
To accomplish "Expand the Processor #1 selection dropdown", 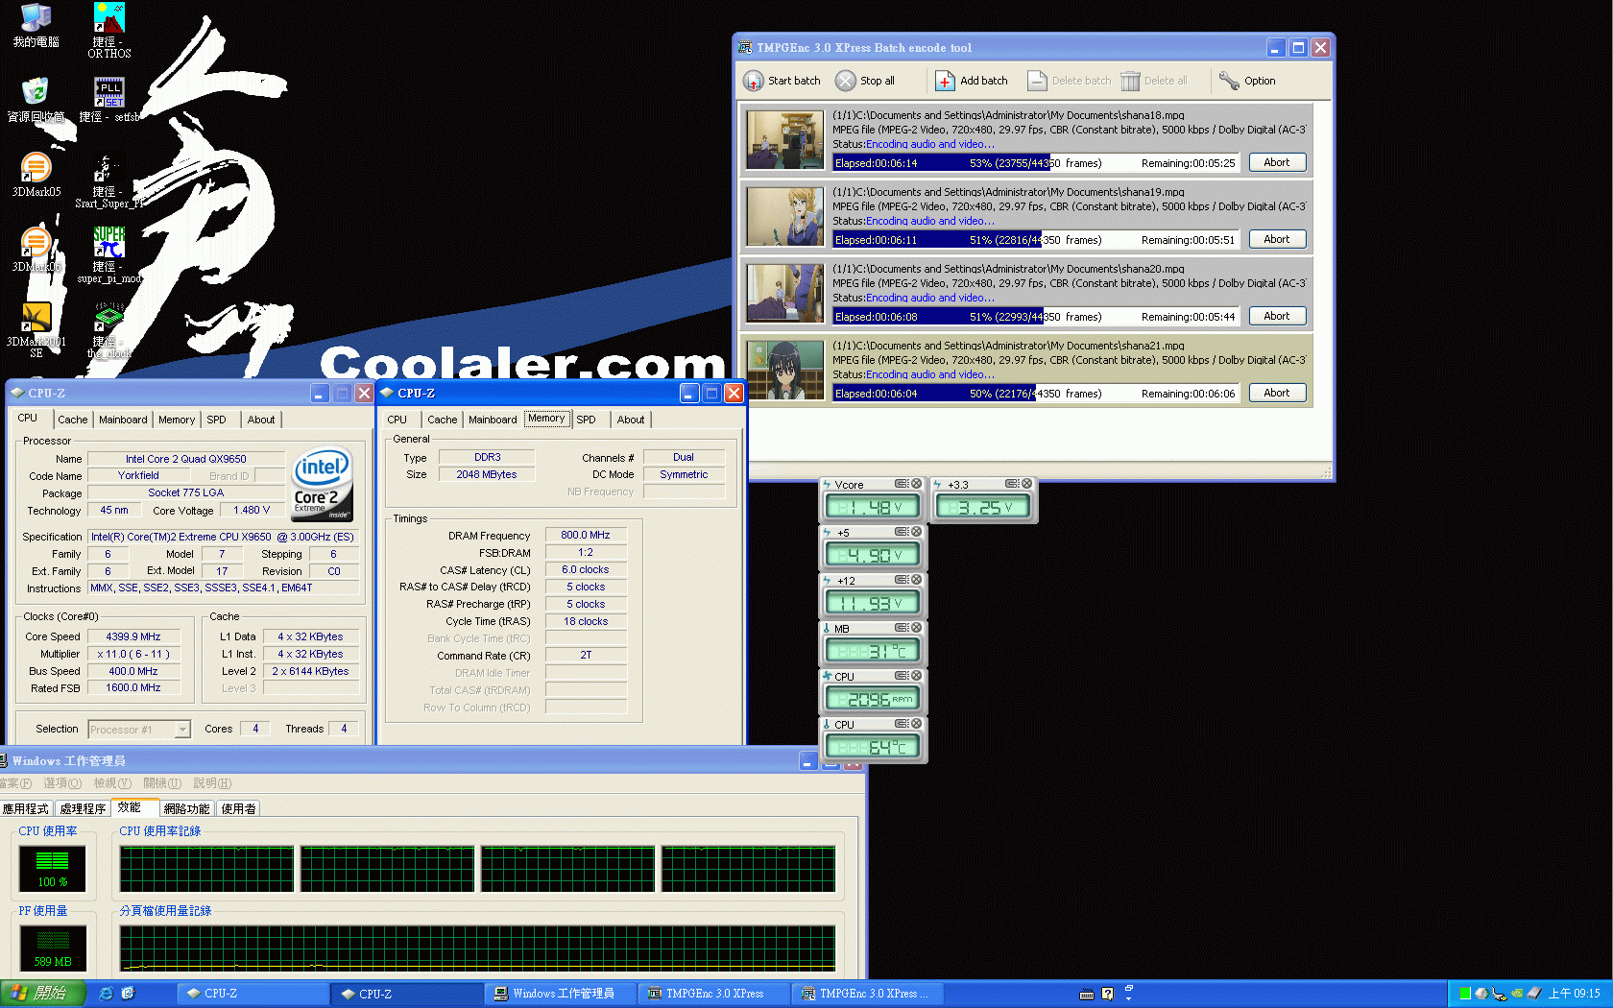I will [x=182, y=730].
